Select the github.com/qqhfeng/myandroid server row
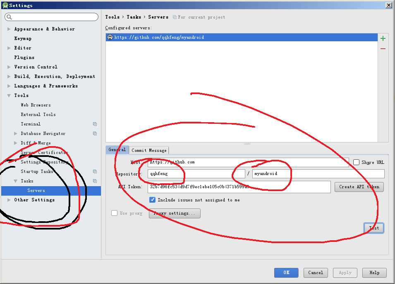 (242, 37)
